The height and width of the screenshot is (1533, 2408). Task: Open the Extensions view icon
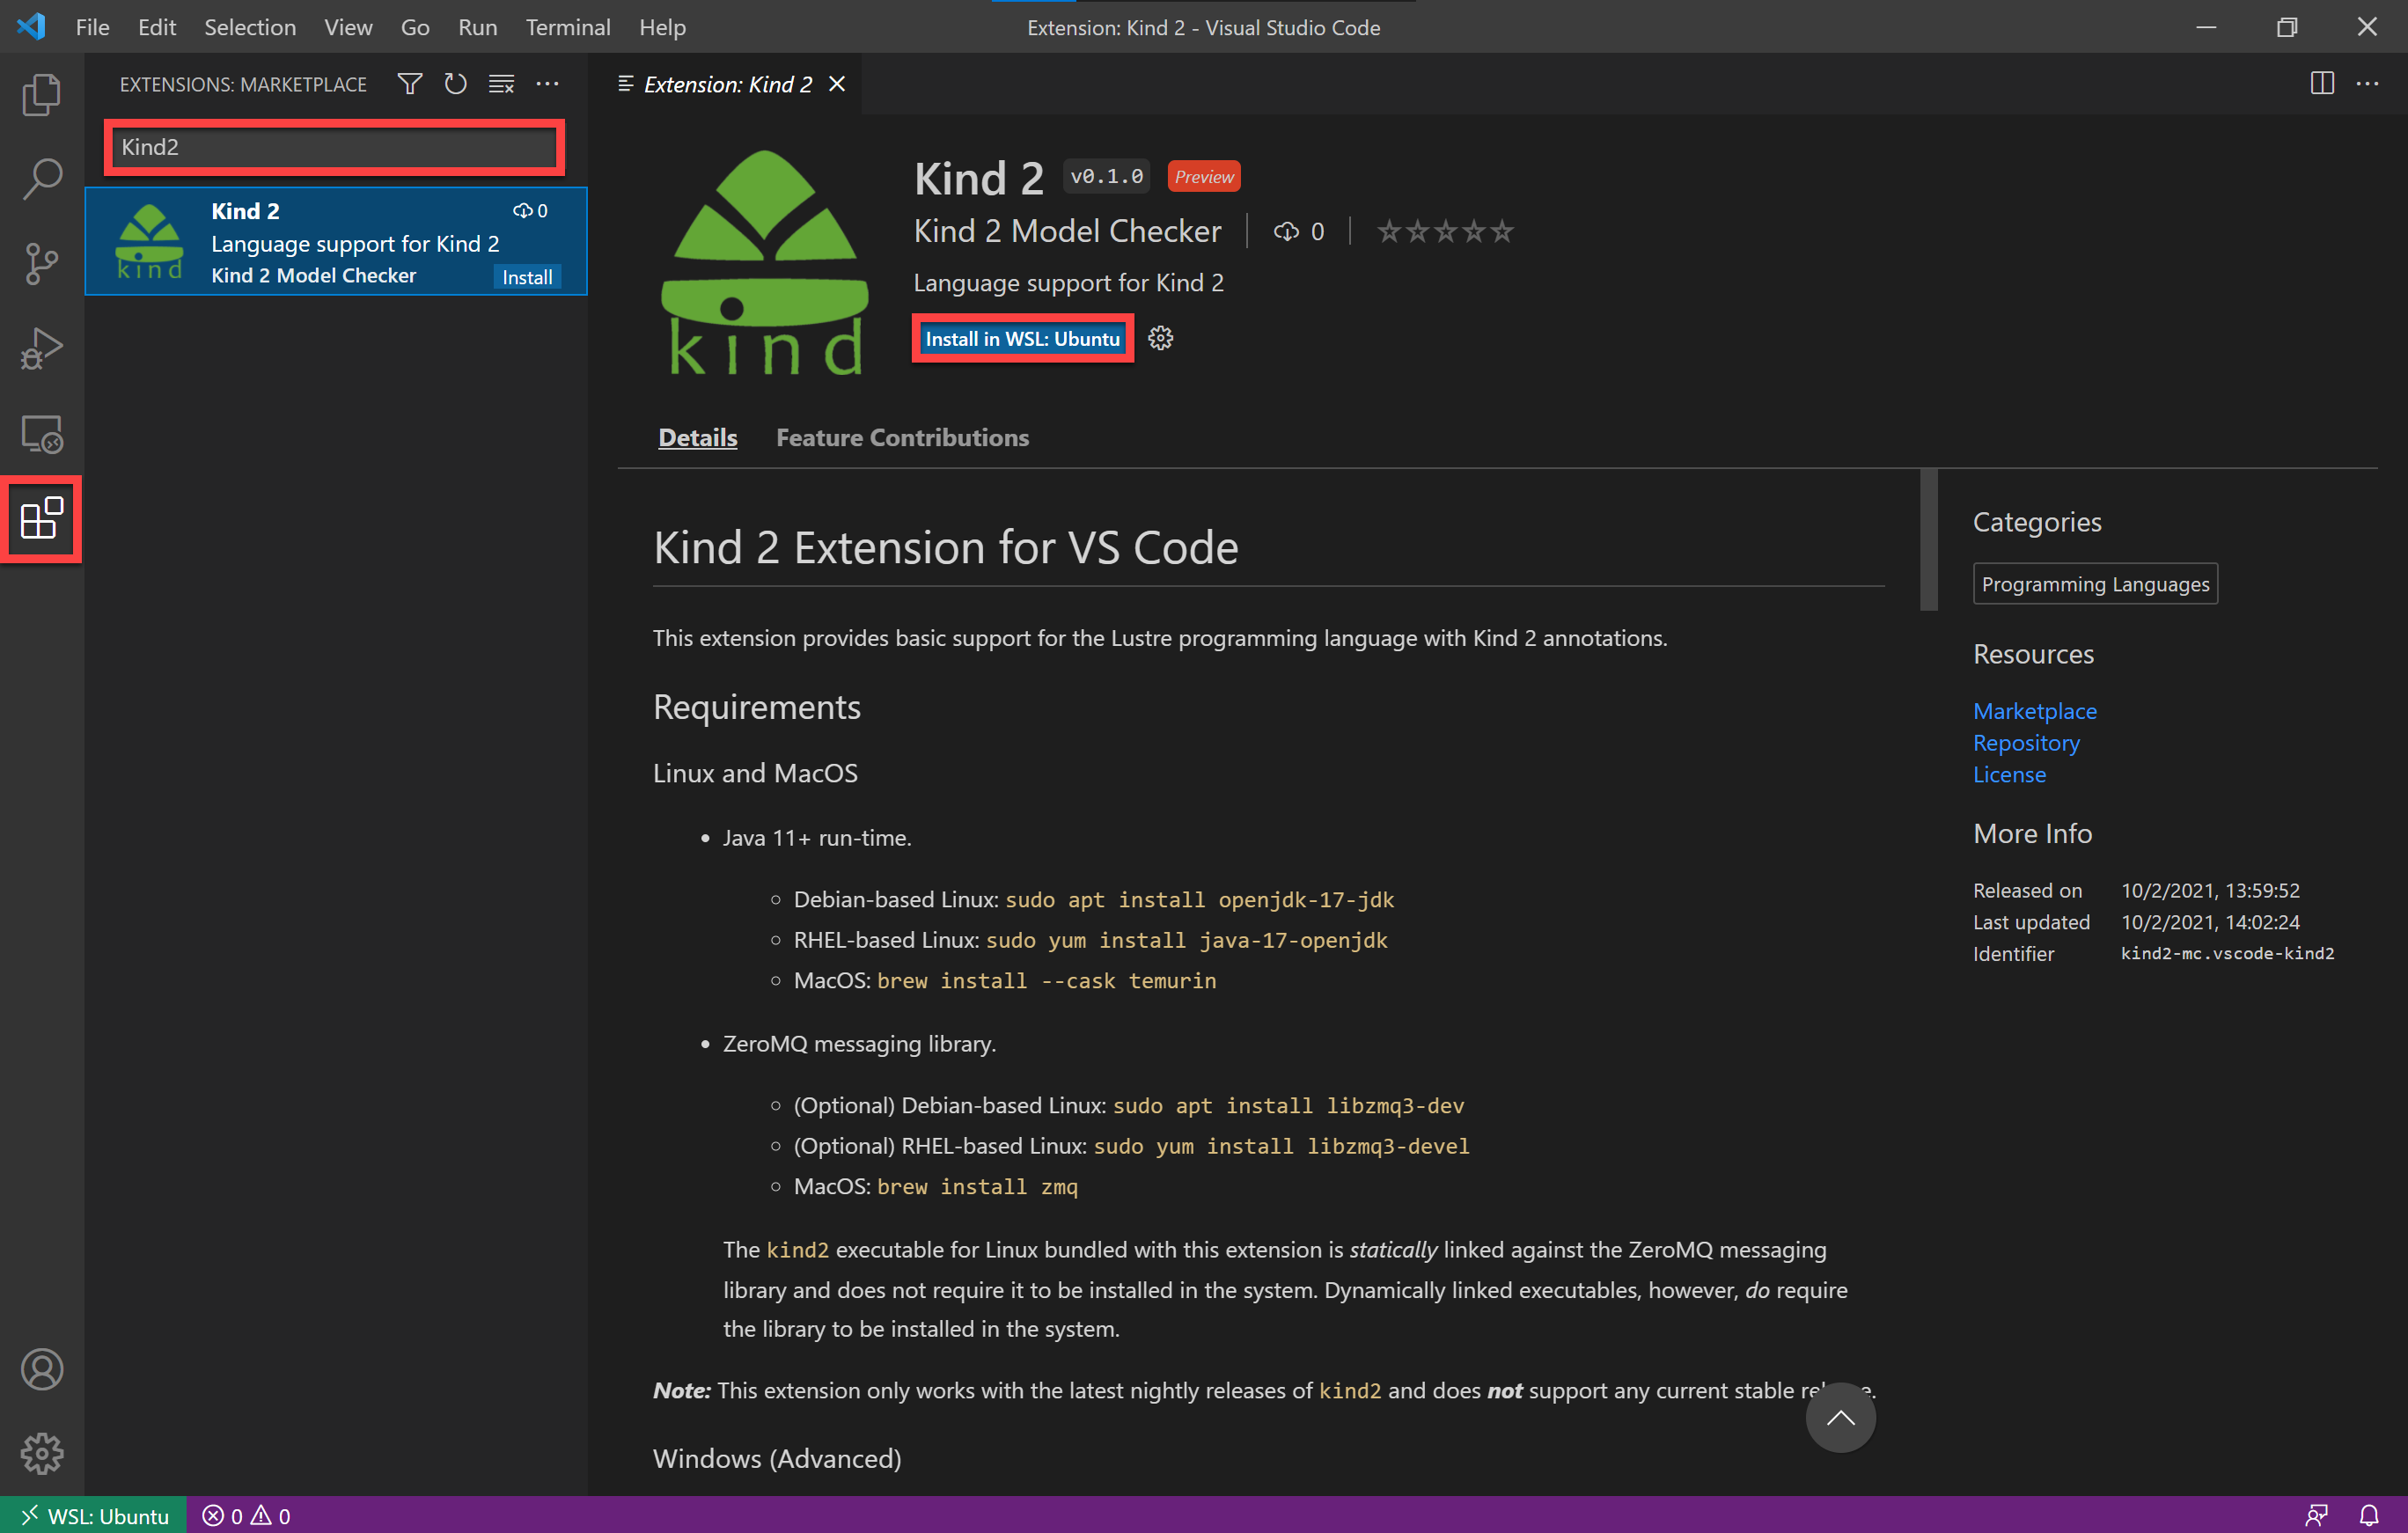[x=42, y=519]
